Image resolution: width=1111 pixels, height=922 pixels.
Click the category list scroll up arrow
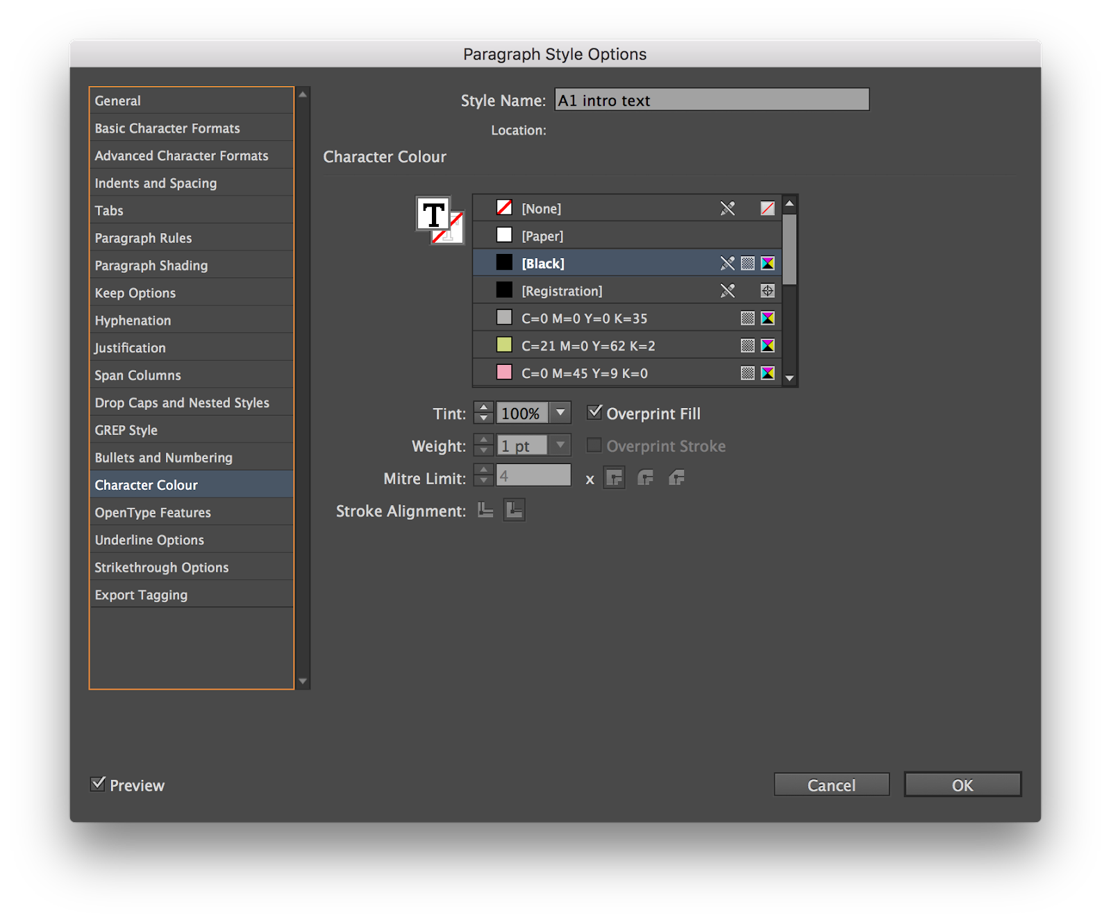point(303,94)
